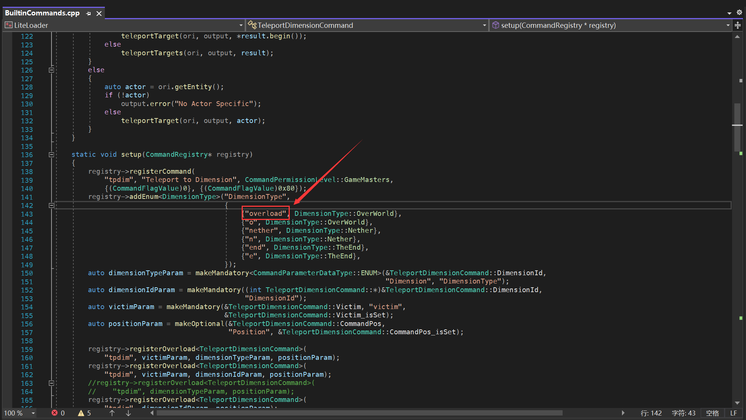Click the cube icon next to setup method
The image size is (746, 420).
[x=496, y=25]
